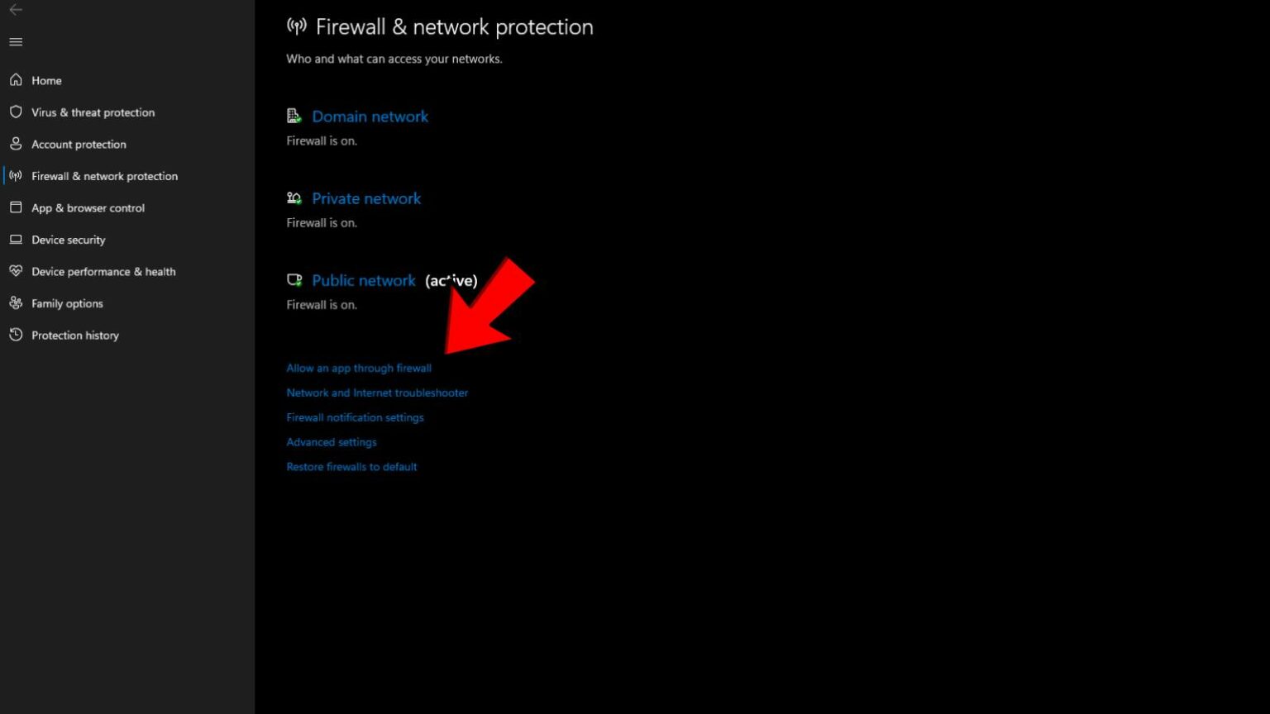The height and width of the screenshot is (714, 1270).
Task: Select Firewall & network protection in sidebar
Action: click(x=104, y=175)
